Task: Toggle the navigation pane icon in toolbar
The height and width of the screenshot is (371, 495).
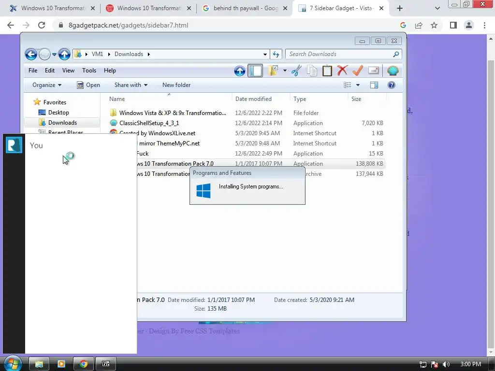Action: click(255, 71)
